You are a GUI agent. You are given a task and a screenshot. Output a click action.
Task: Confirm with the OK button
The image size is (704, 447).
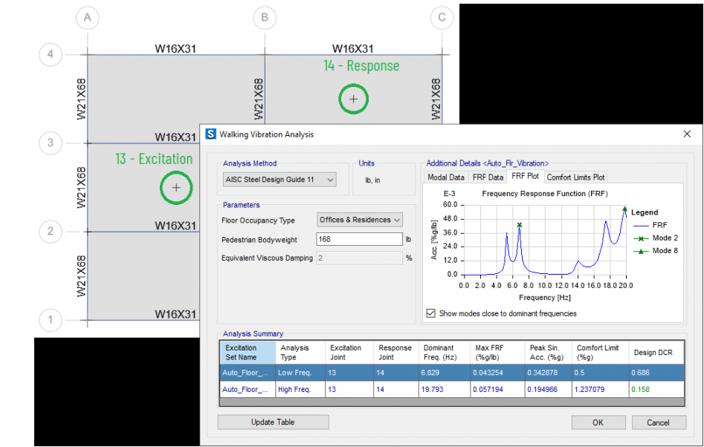598,422
